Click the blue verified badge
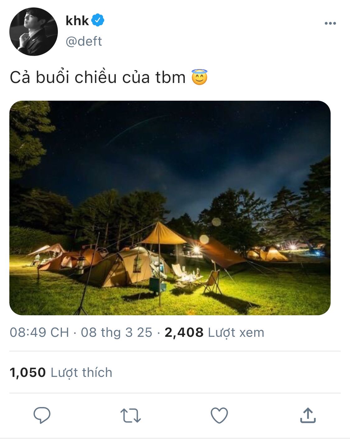Screen dimensions: 350x444 tap(98, 20)
